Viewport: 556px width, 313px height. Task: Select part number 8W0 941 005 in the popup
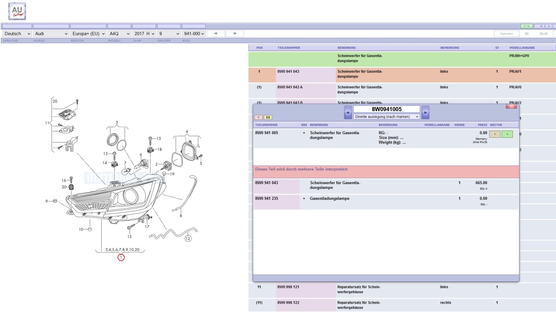[267, 133]
